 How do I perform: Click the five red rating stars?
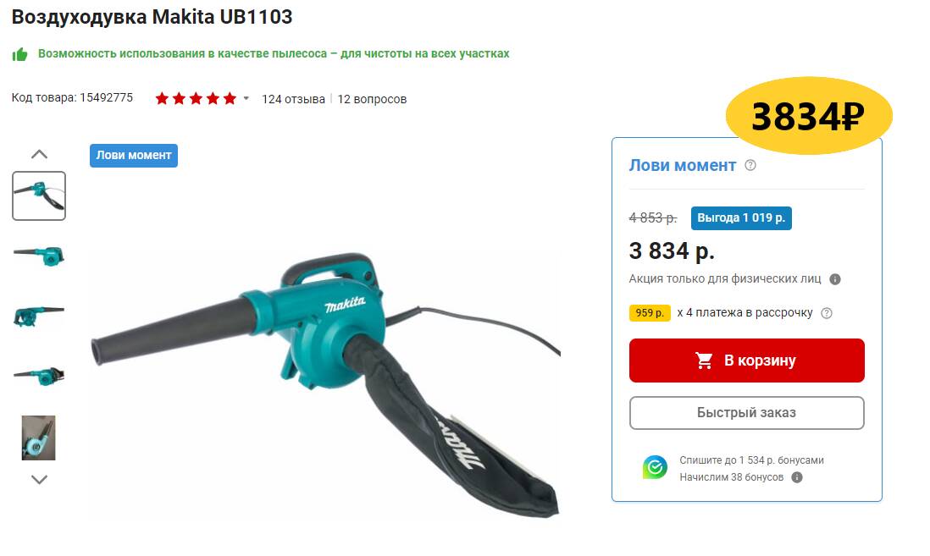196,98
